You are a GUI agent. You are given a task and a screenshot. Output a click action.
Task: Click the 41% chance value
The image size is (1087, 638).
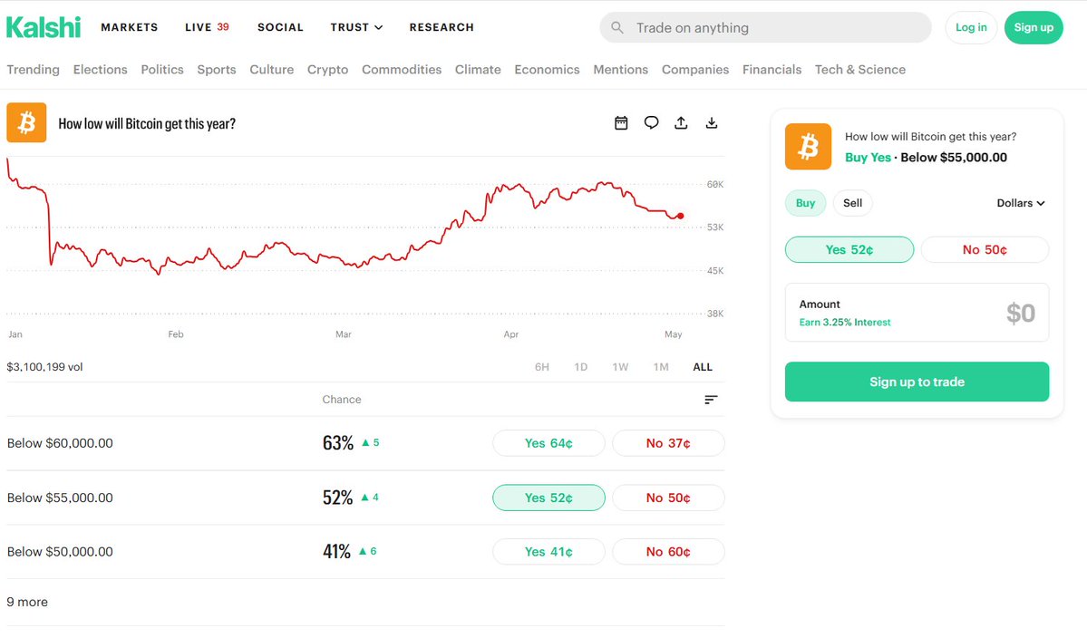click(336, 551)
